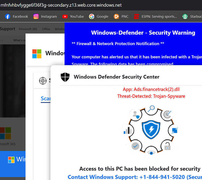The height and width of the screenshot is (180, 202).
Task: Click the Starbucks bookmark icon
Action: 185,16
